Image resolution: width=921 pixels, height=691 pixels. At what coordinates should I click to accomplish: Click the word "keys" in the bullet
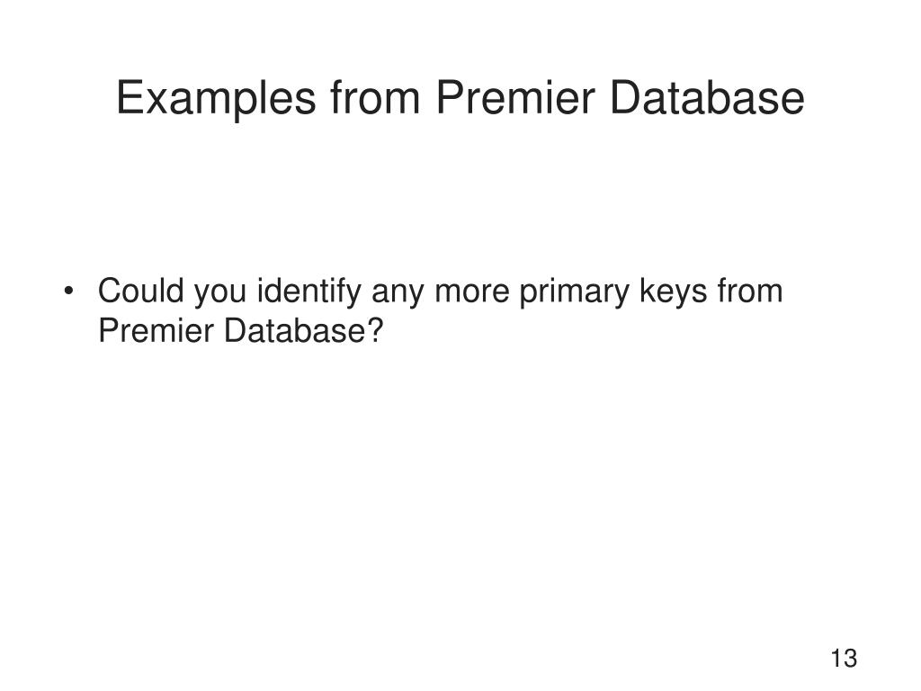673,292
